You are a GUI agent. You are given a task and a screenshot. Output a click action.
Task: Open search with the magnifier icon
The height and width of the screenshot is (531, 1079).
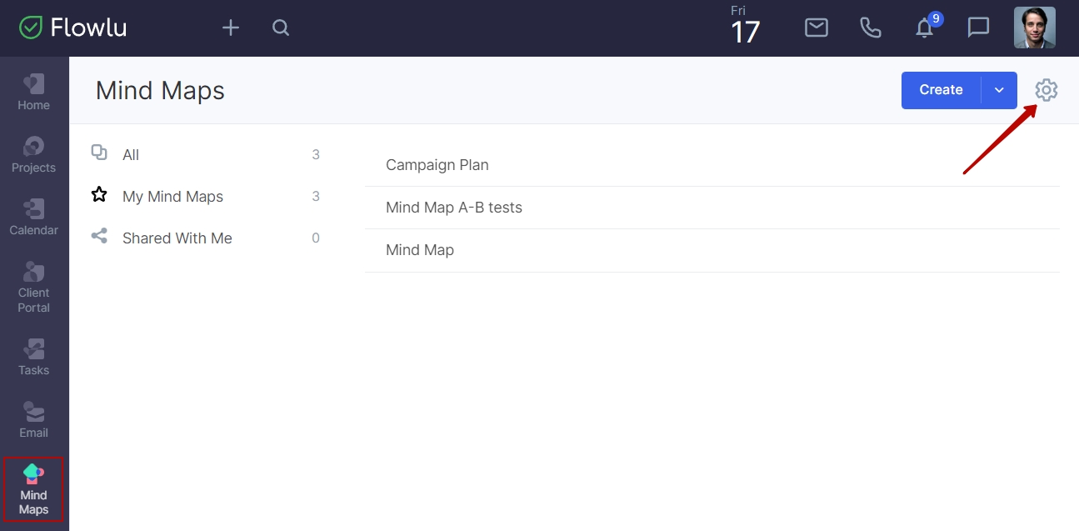coord(281,28)
